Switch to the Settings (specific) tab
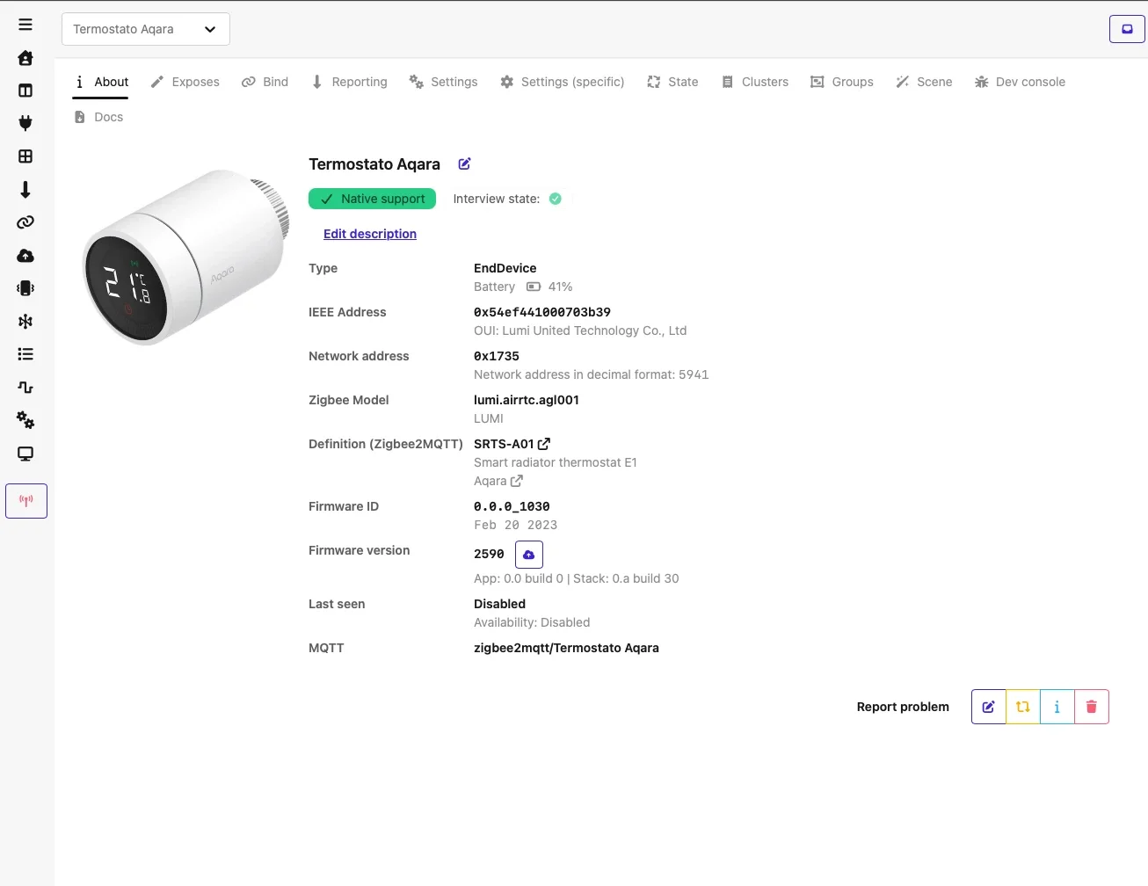 coord(562,82)
